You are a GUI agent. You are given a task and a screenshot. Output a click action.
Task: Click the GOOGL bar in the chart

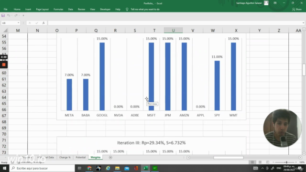point(102,76)
